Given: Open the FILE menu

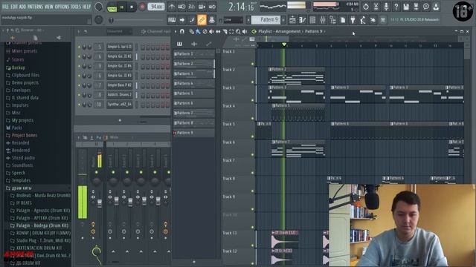Looking at the screenshot, I should 5,7.
